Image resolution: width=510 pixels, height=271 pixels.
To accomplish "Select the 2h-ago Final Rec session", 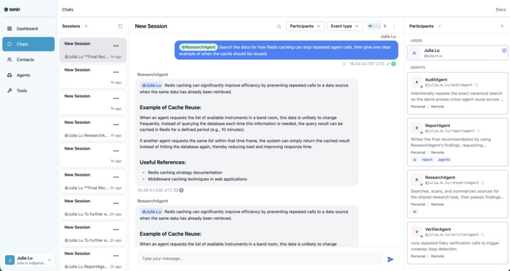I will click(92, 181).
